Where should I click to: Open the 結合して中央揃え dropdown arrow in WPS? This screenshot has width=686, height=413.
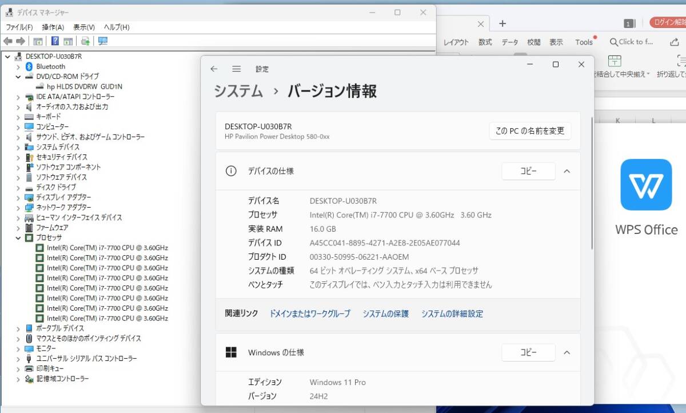[648, 74]
